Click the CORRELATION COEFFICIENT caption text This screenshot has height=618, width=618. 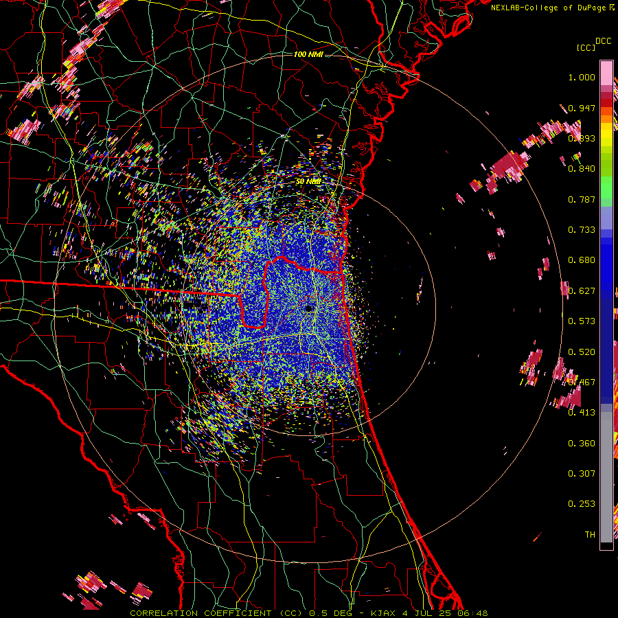(x=201, y=613)
